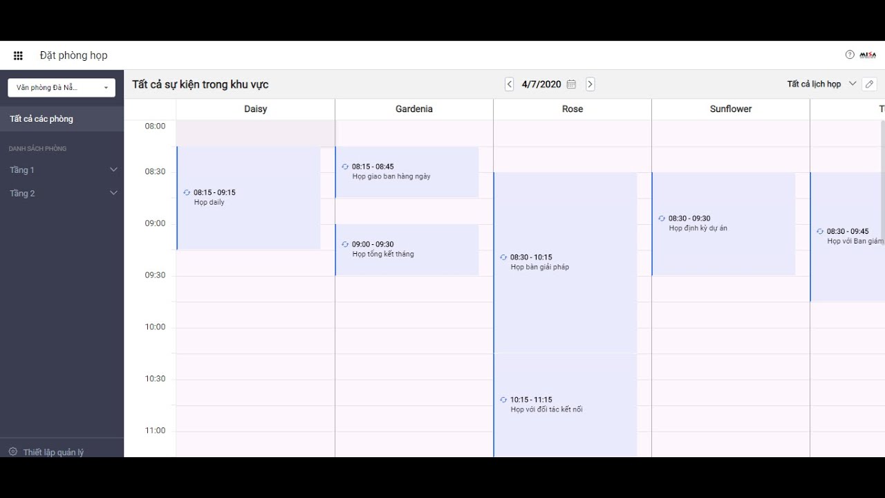Click the 10:00 time label
This screenshot has width=885, height=498.
click(x=156, y=327)
